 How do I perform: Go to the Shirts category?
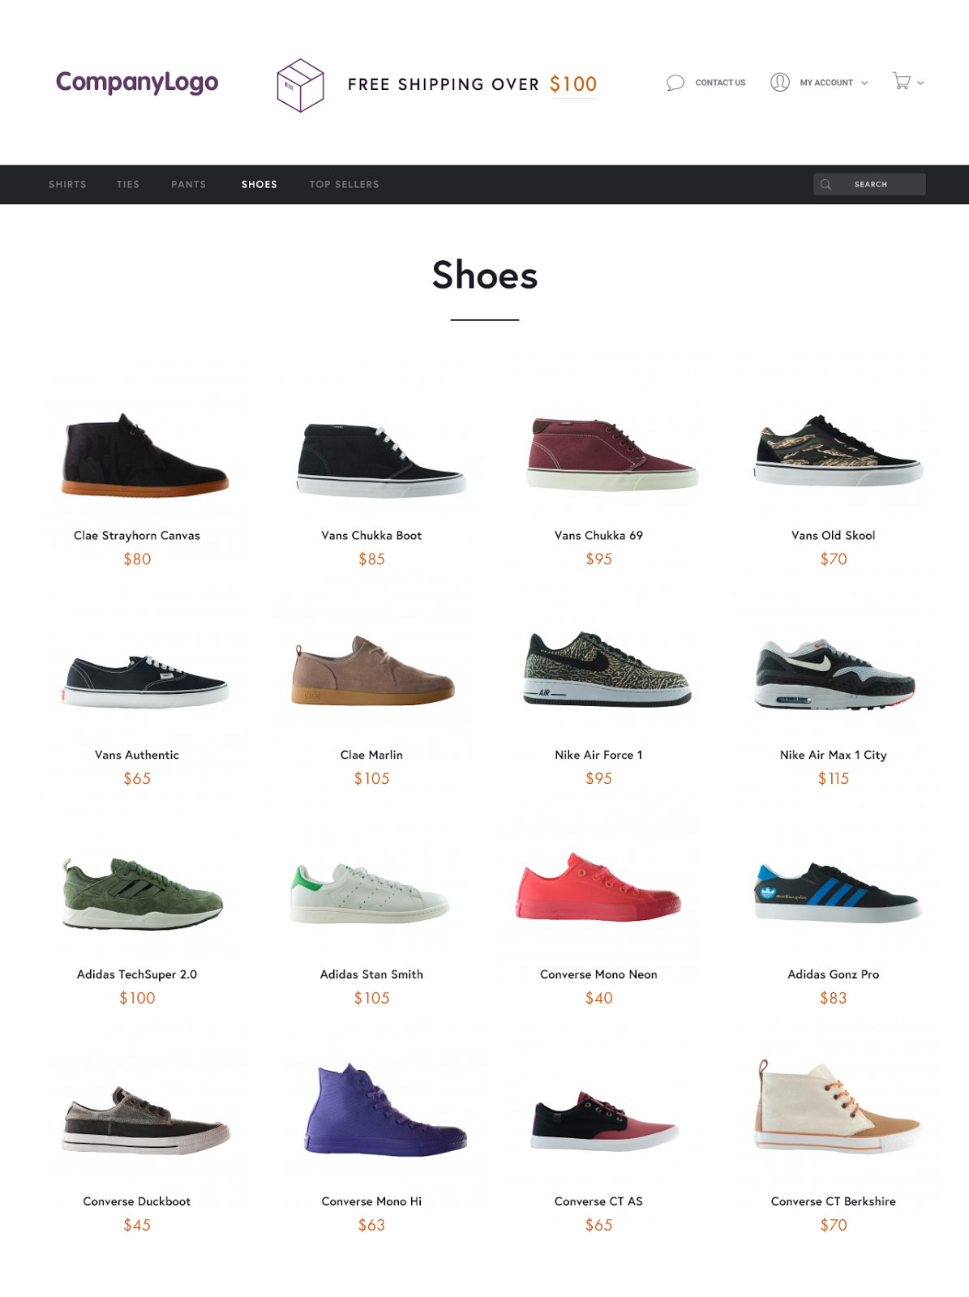(67, 184)
